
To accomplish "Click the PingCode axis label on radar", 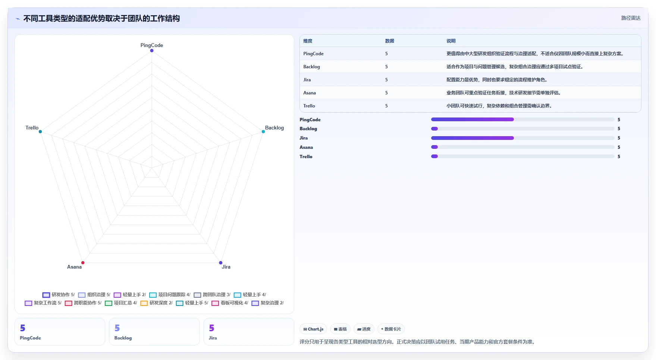I will tap(152, 45).
